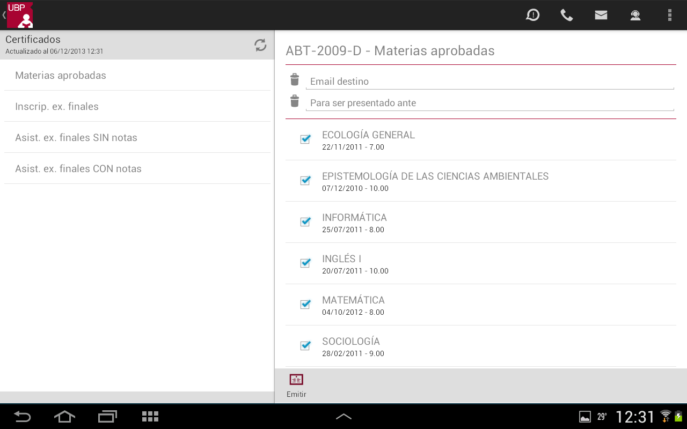Viewport: 687px width, 429px height.
Task: Deselect the SOCIOLOGÍA checkbox
Action: [x=305, y=346]
